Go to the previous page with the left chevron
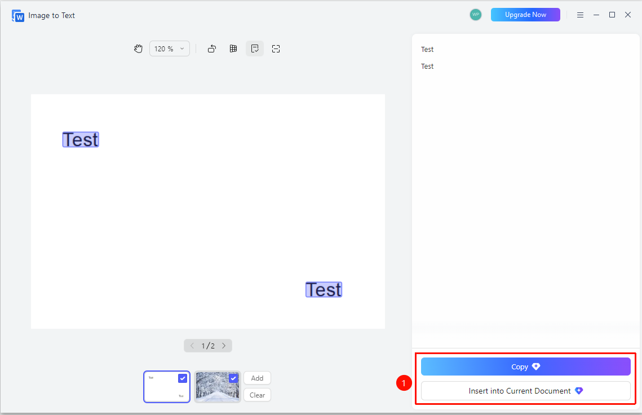 (192, 346)
